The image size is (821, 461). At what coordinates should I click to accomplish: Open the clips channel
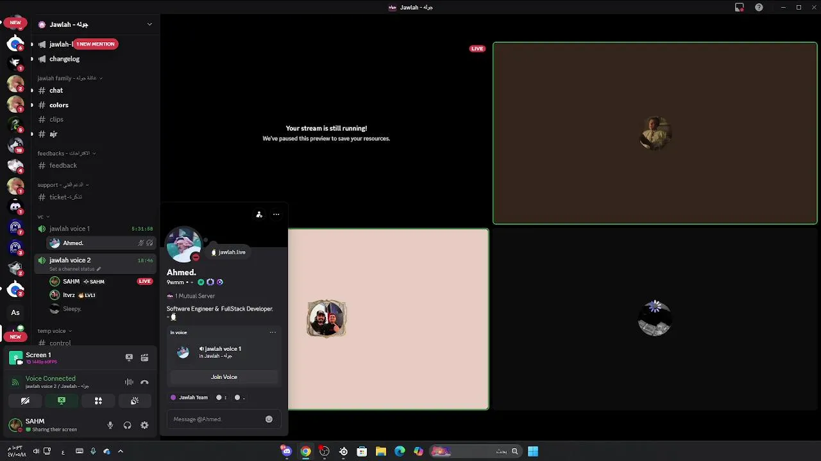point(95,119)
